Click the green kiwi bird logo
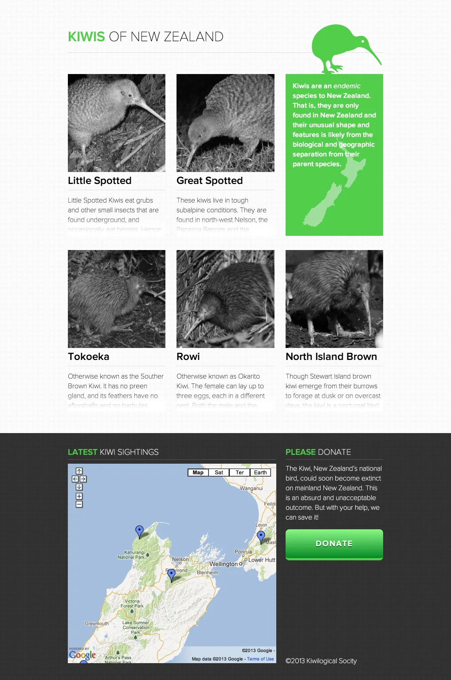451x680 pixels. click(346, 49)
